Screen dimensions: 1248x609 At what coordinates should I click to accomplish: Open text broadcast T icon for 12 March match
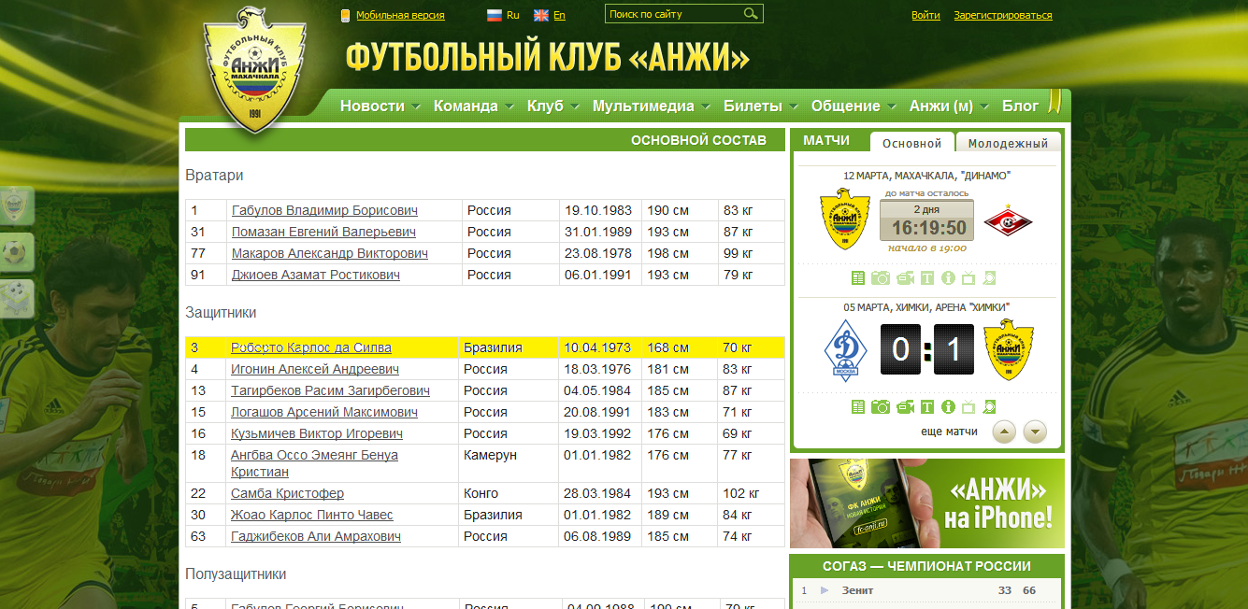tap(927, 277)
